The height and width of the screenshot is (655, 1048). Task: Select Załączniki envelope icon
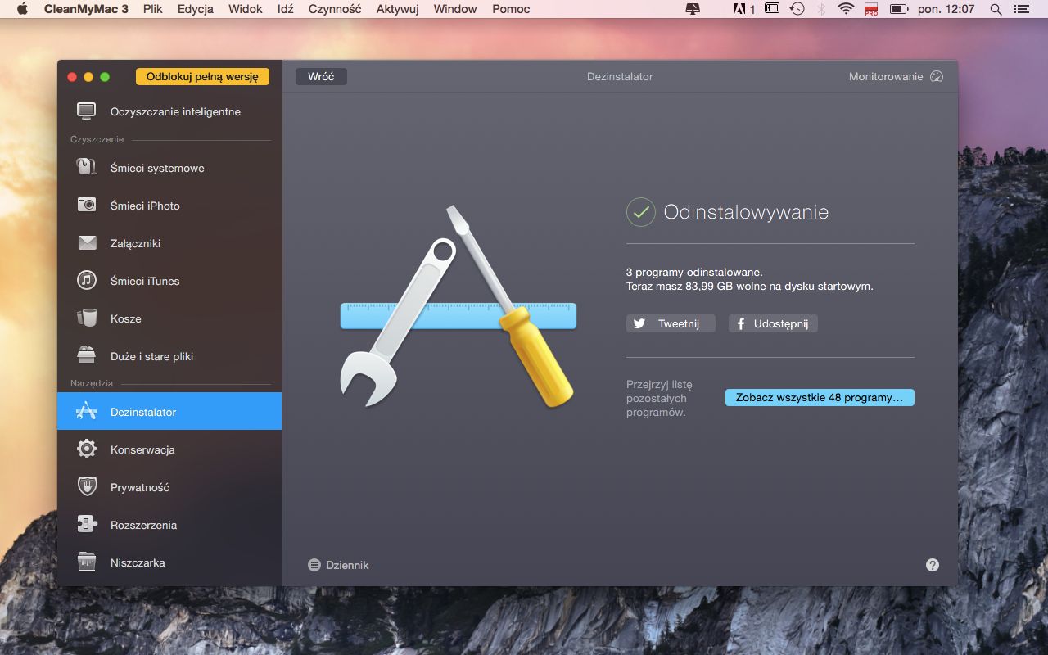pyautogui.click(x=87, y=242)
